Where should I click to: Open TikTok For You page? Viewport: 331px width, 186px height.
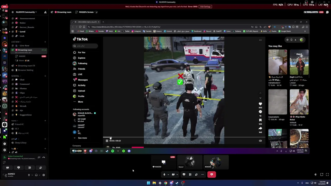pos(81,52)
